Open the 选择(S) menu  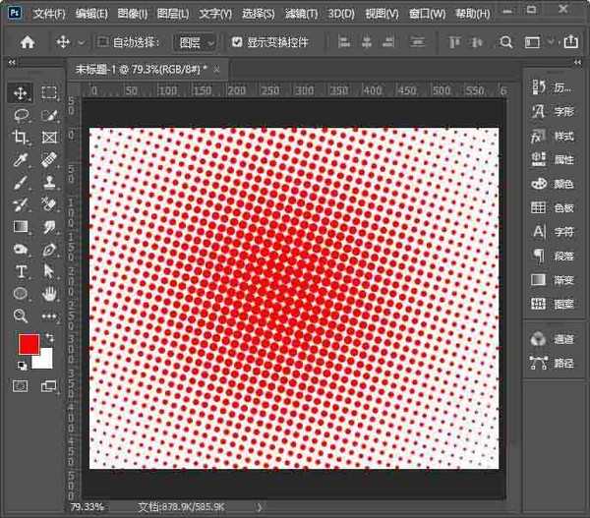tap(258, 14)
